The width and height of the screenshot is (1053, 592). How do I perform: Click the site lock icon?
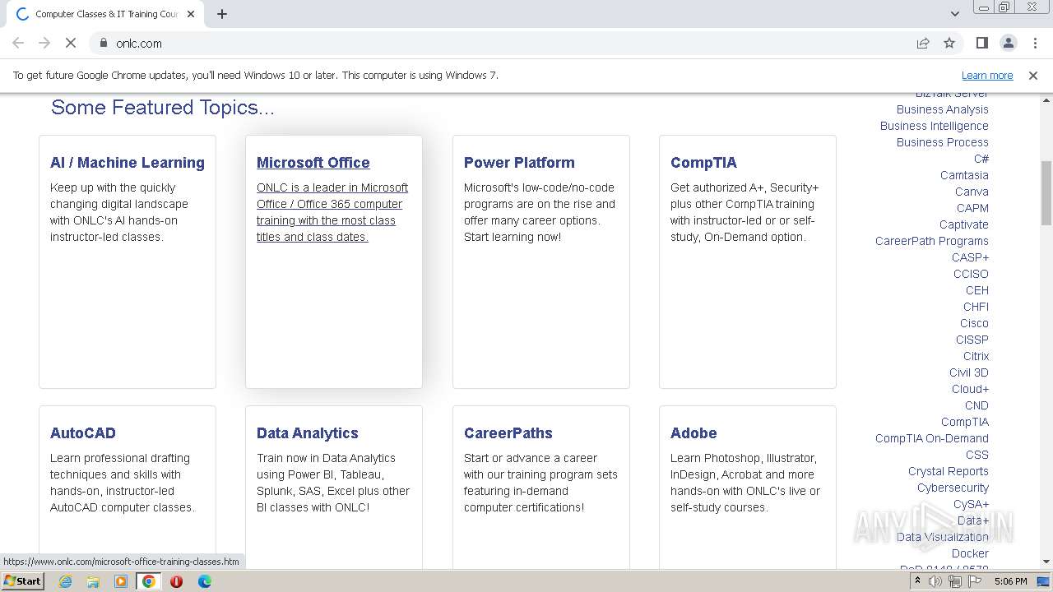click(104, 43)
